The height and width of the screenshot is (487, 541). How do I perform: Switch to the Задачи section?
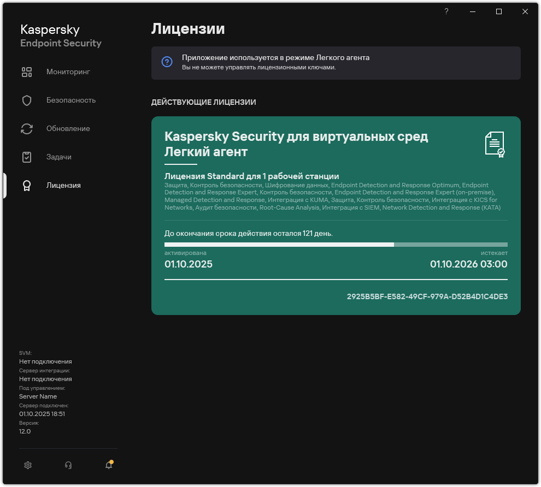[59, 157]
